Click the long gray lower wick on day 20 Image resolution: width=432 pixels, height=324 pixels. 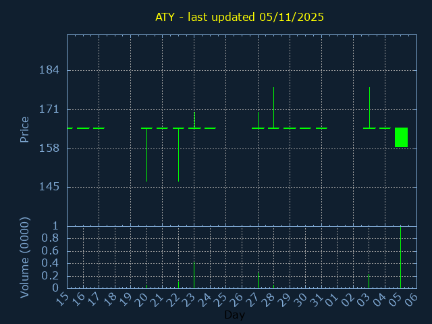tap(146, 155)
